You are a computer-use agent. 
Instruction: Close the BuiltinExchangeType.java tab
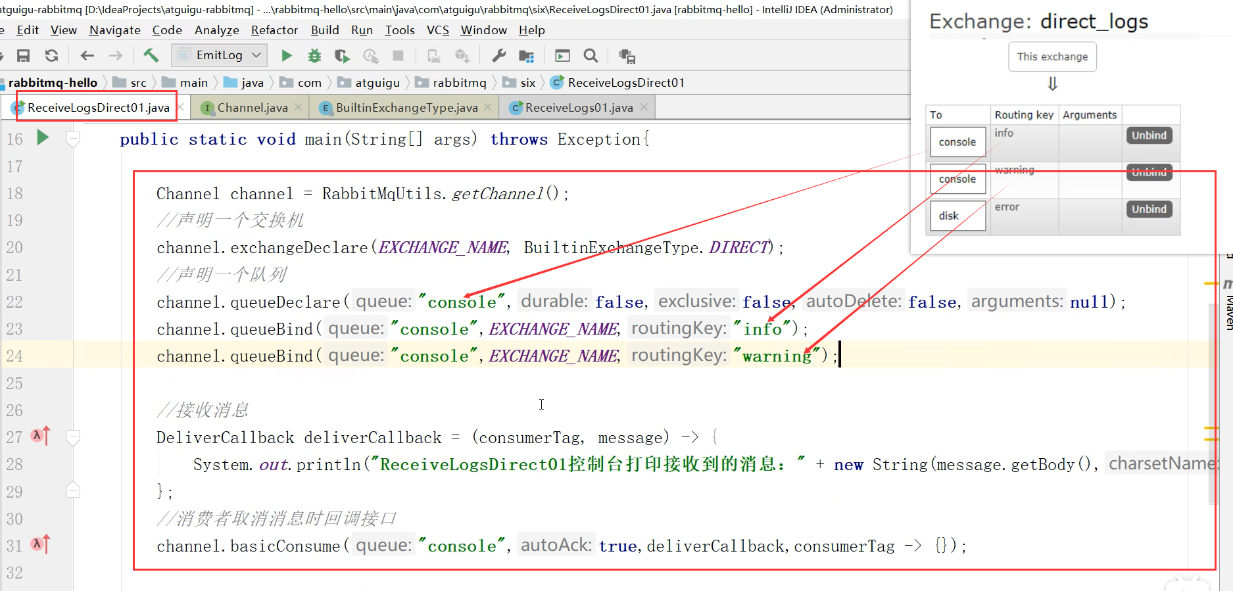coord(488,107)
